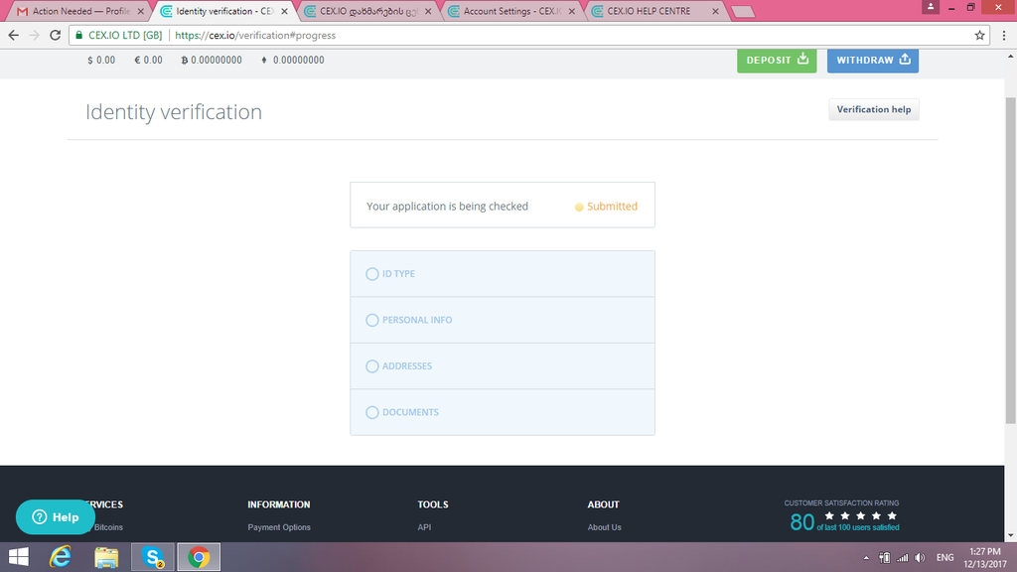Open the DOCUMENTS step label

point(410,412)
